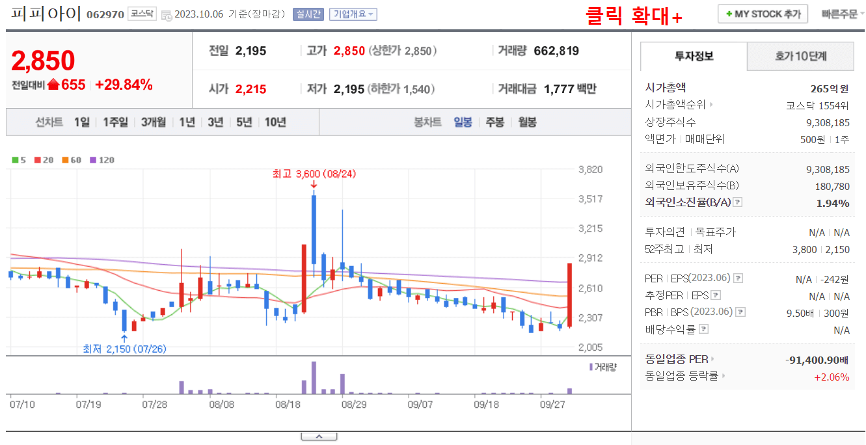Click the 동일업종 등락률 value +2.06%
The image size is (866, 445).
click(832, 377)
